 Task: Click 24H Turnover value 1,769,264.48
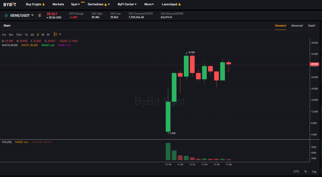point(136,17)
